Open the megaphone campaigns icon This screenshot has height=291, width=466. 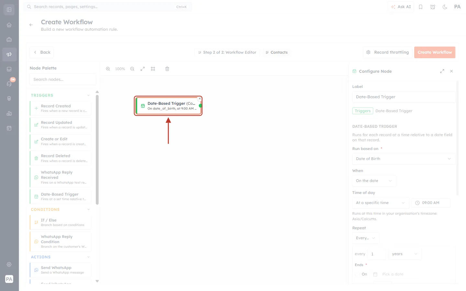[x=9, y=54]
